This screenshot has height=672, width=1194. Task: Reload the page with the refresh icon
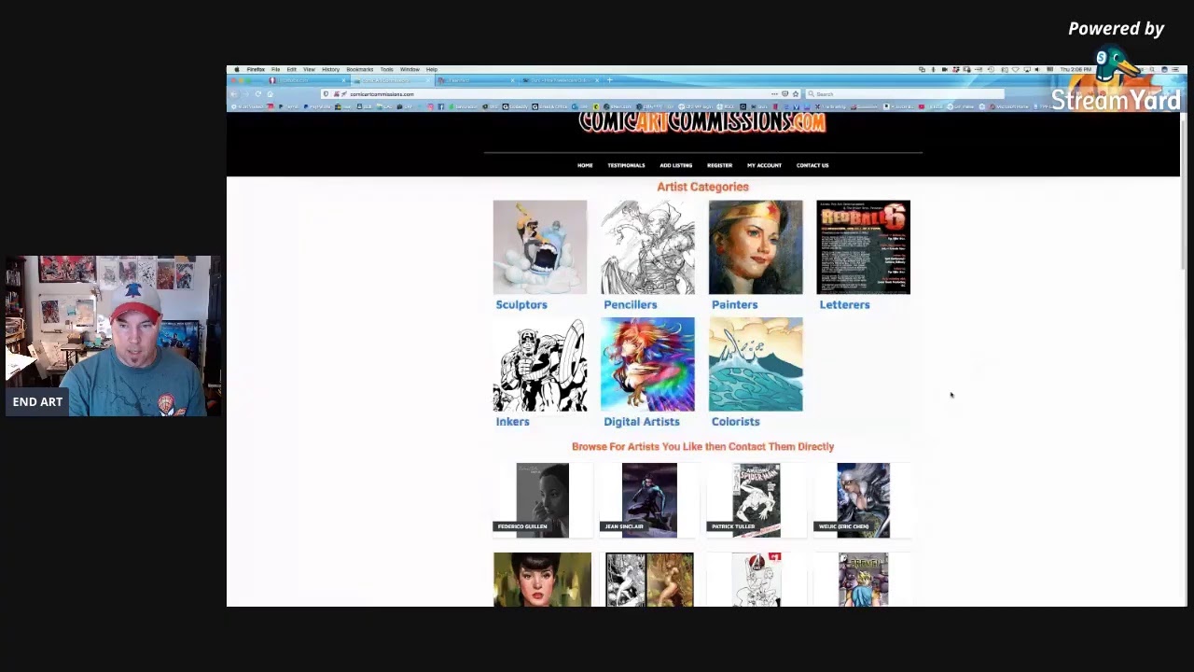pyautogui.click(x=258, y=94)
